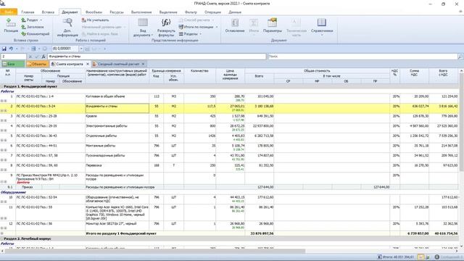Viewport: 464px width, 261px height.
Task: Open the Операции ribbon tab
Action: (x=212, y=12)
